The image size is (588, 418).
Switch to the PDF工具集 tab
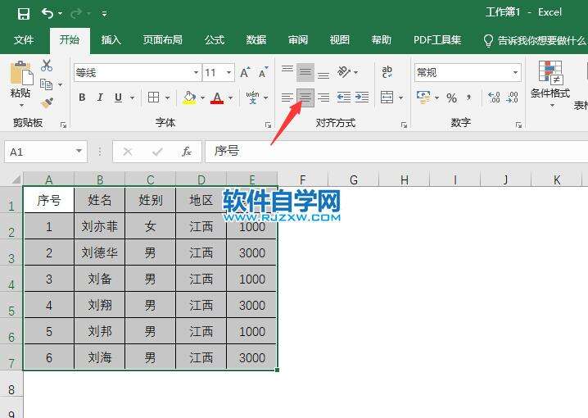437,40
